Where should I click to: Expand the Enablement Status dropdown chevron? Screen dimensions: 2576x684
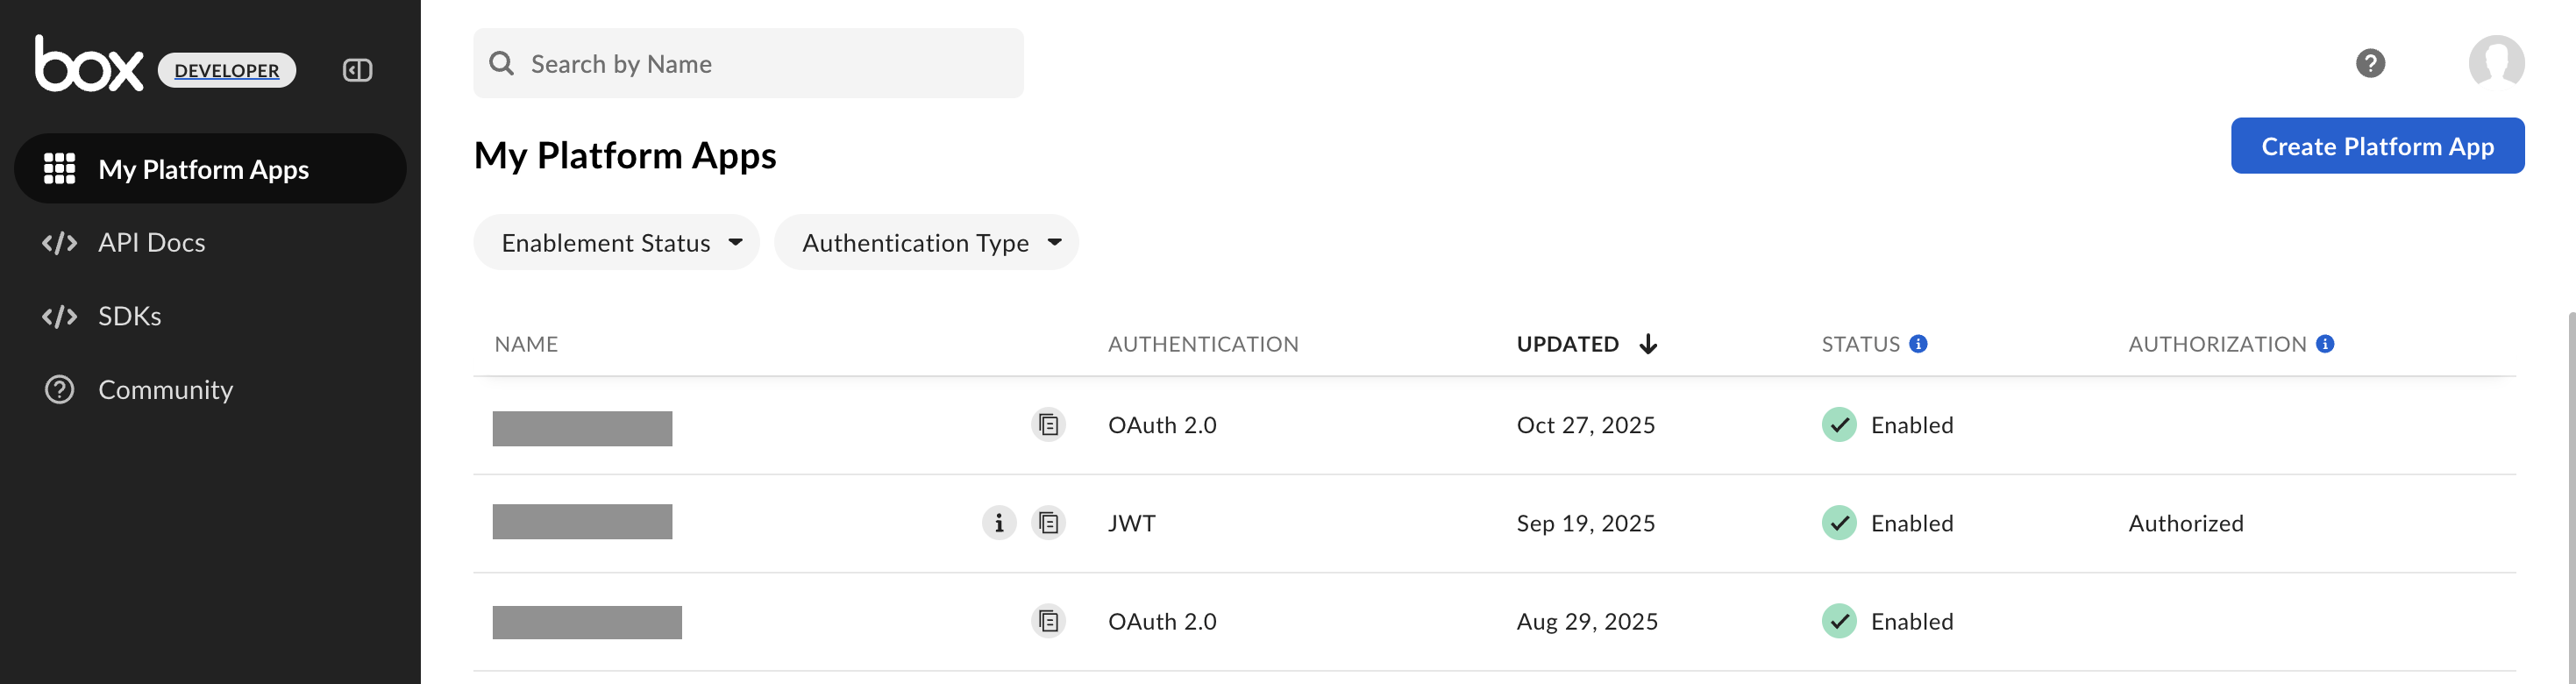click(x=736, y=242)
